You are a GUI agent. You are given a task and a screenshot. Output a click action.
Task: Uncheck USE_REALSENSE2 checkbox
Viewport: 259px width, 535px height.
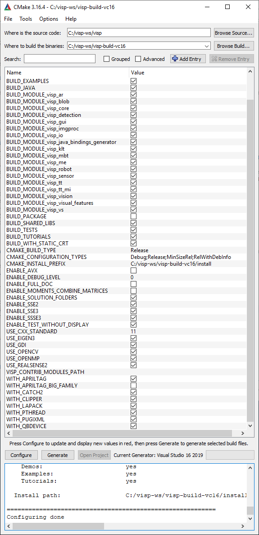(x=134, y=365)
